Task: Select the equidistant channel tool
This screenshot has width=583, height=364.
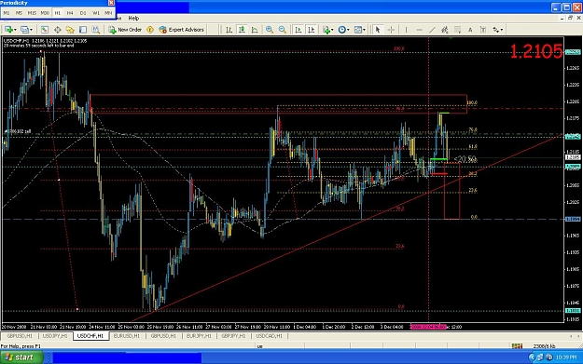Action: 445,30
